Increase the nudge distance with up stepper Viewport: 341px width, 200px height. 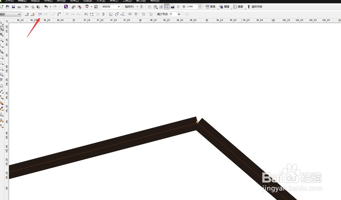(x=200, y=6)
